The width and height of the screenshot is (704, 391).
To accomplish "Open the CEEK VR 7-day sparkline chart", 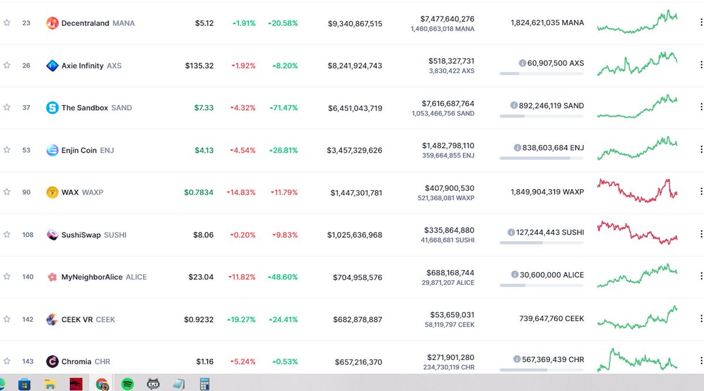I will pos(637,318).
